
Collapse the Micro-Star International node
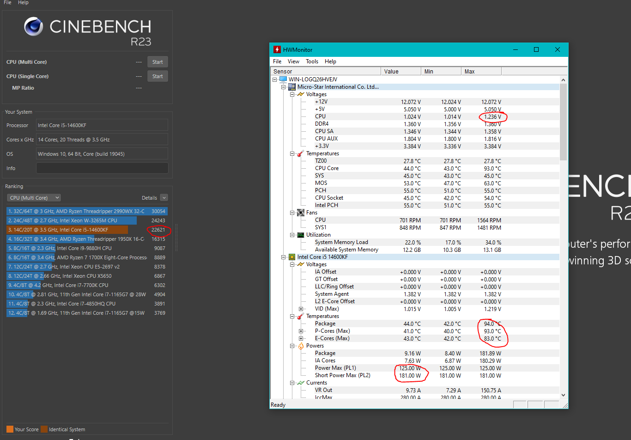coord(283,87)
